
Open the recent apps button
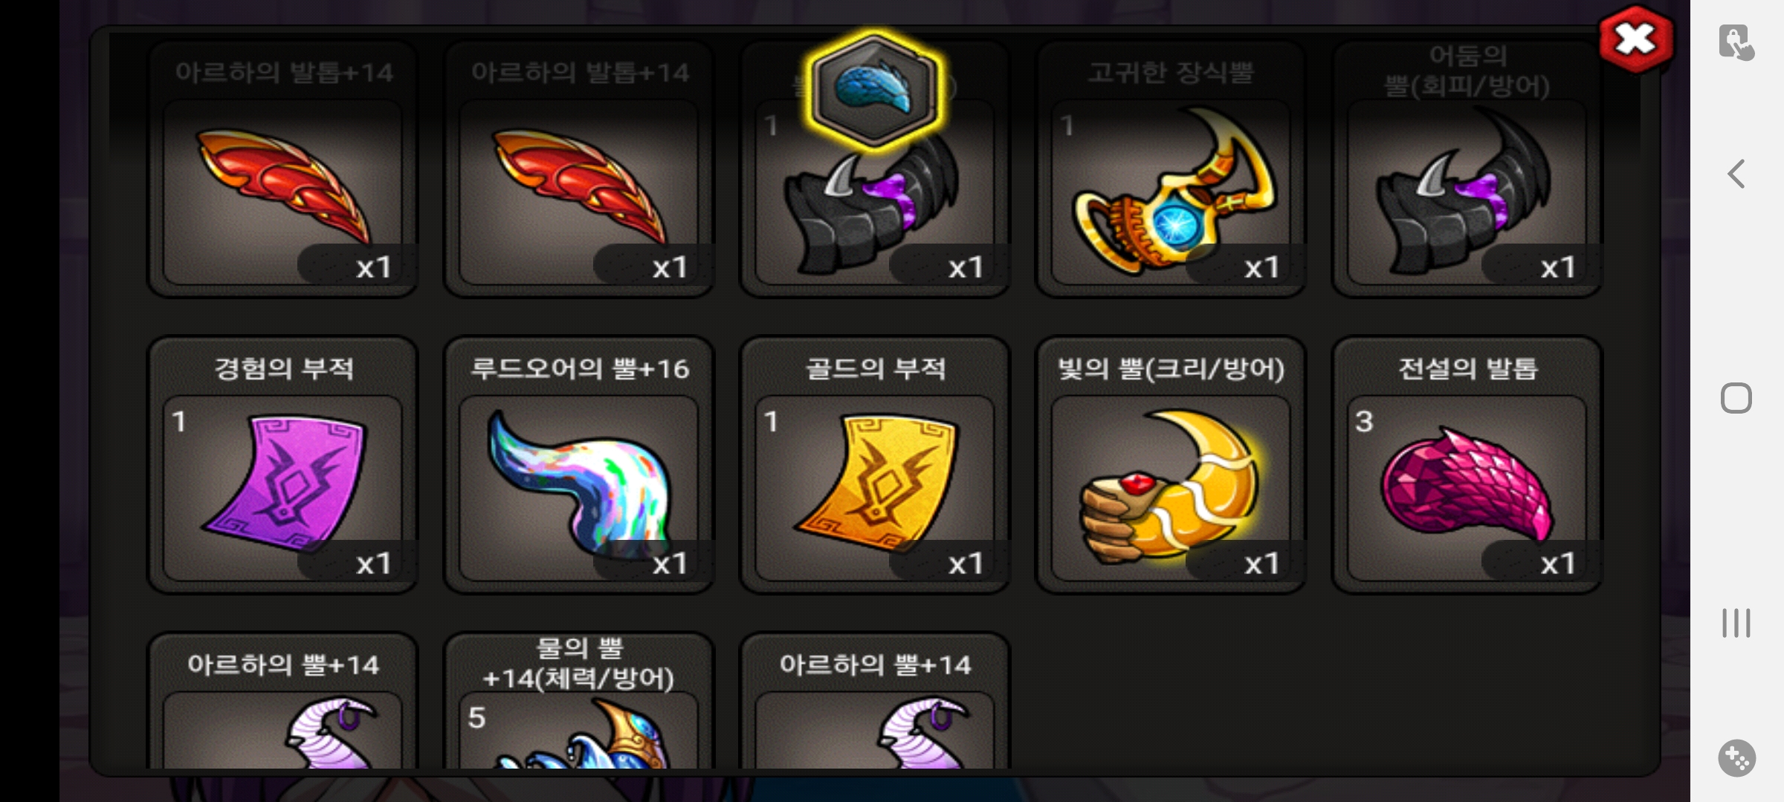1736,623
